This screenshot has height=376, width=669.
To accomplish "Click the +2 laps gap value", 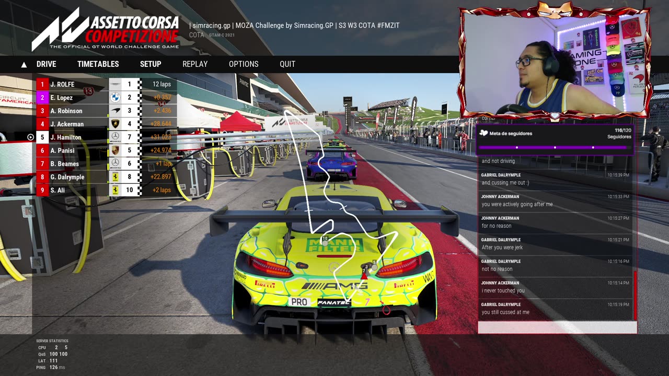I will [x=162, y=190].
